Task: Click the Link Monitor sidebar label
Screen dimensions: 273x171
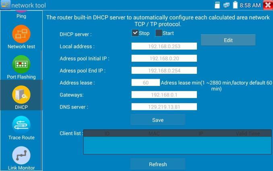Action: [x=21, y=168]
